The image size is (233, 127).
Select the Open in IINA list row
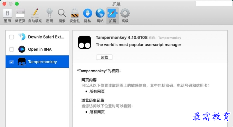37,49
